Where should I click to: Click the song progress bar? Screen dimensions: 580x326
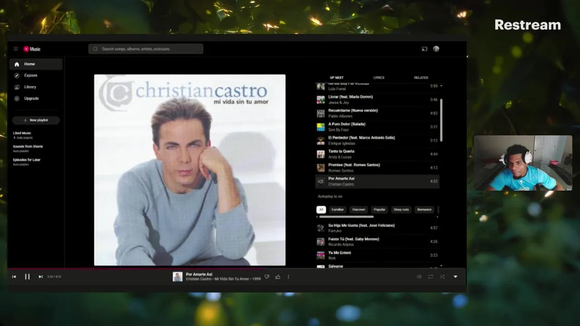pyautogui.click(x=237, y=268)
